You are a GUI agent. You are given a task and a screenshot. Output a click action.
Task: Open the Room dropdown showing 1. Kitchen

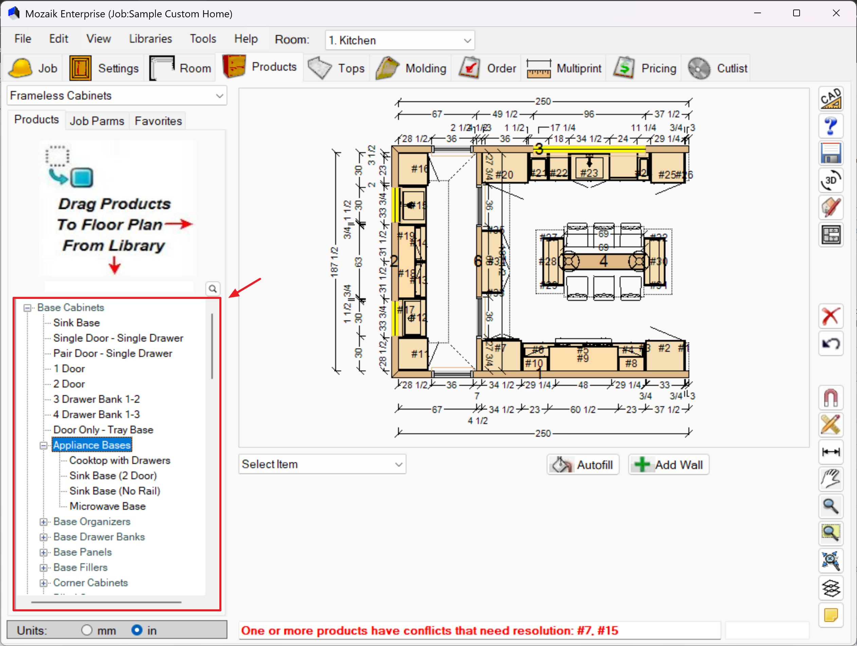coord(399,40)
